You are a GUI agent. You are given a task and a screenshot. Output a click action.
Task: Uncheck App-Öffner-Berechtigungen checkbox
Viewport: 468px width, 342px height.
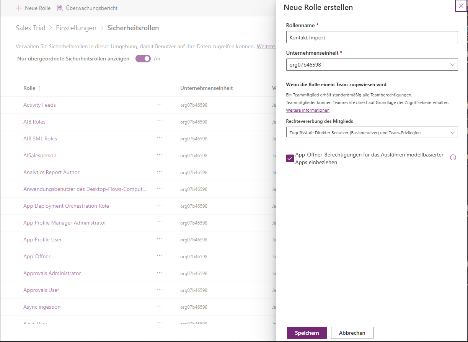[290, 158]
